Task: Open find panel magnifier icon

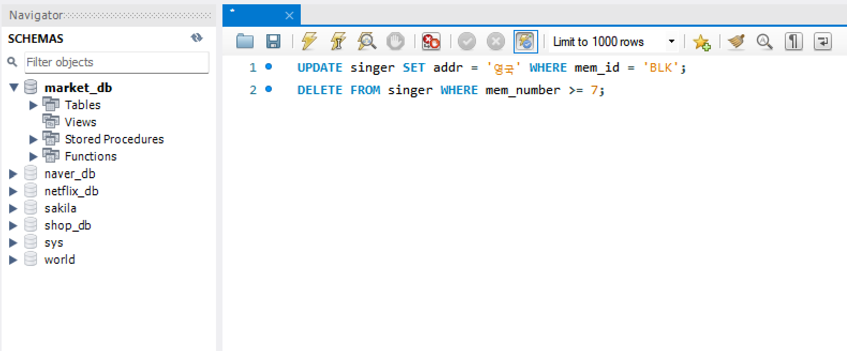Action: coord(764,41)
